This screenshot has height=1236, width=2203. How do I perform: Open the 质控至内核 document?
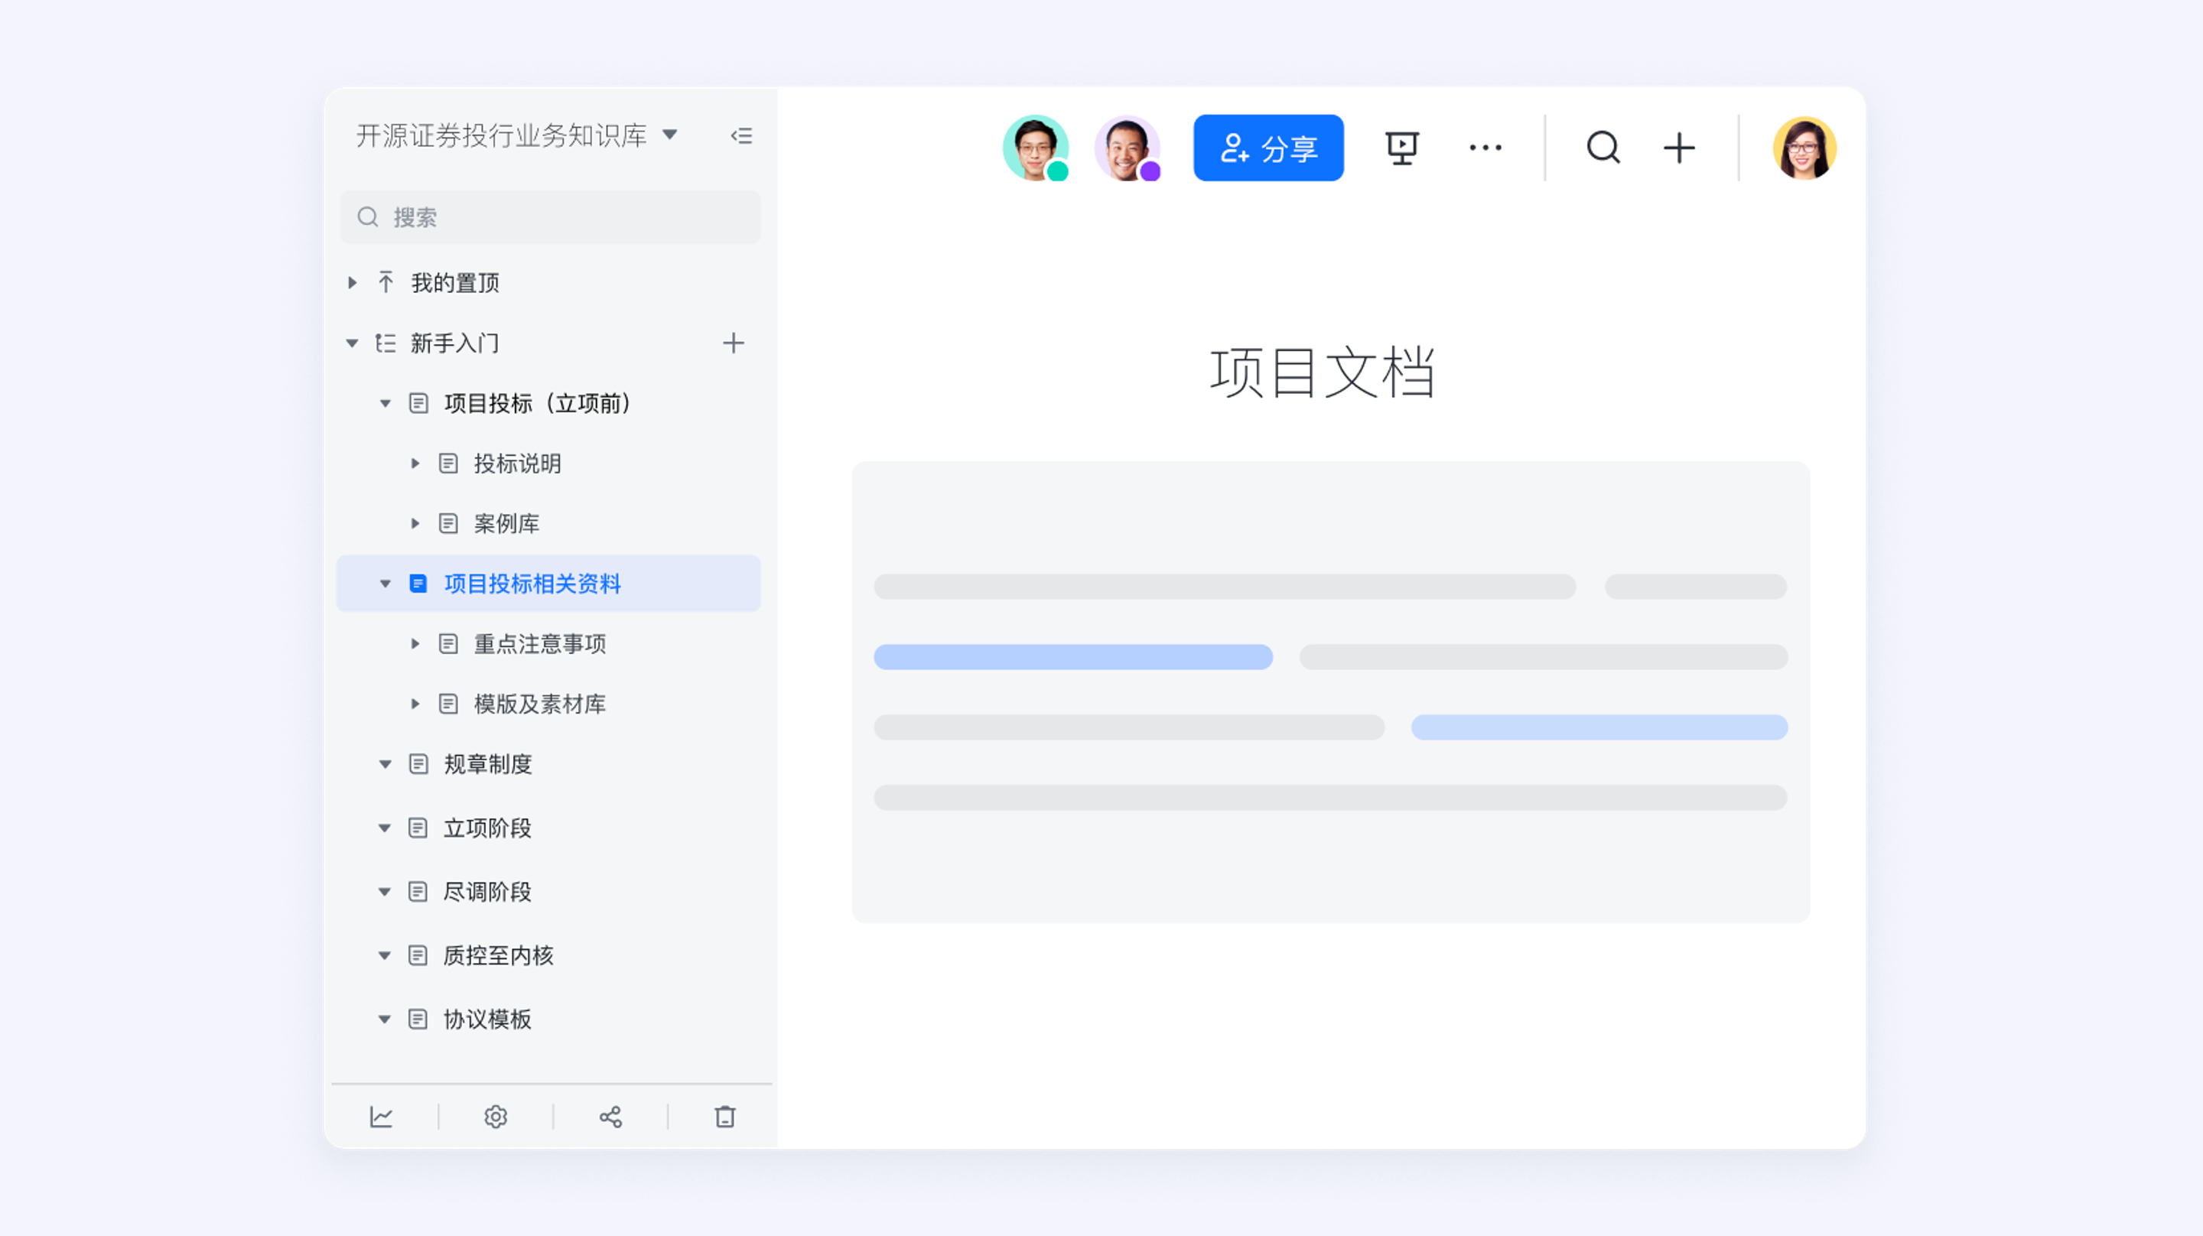[x=499, y=955]
